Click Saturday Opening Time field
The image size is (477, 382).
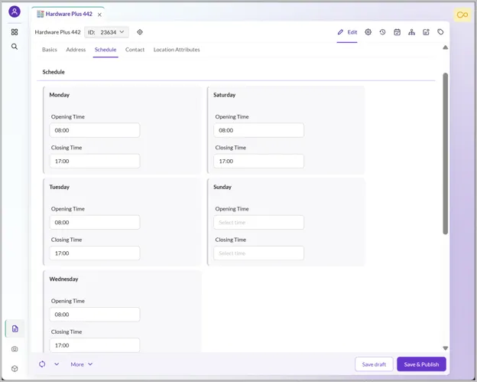(x=258, y=130)
